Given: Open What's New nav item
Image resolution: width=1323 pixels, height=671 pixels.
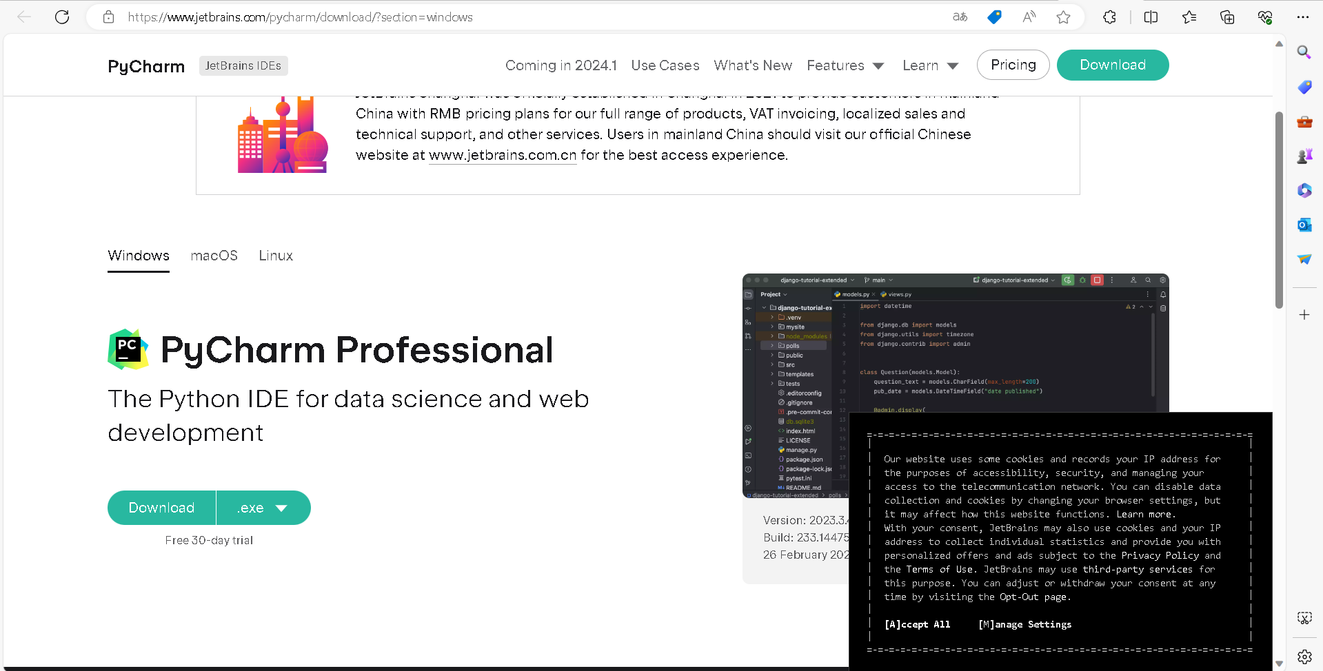Looking at the screenshot, I should pos(753,65).
